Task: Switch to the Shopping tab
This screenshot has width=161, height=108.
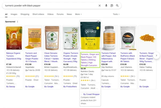Action: pyautogui.click(x=25, y=14)
